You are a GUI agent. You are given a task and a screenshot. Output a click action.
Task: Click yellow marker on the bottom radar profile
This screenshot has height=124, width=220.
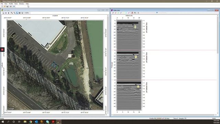tap(138, 86)
